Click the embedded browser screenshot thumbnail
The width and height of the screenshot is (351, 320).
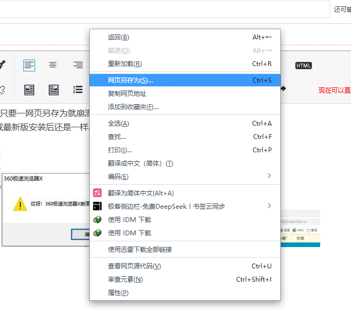tap(300, 228)
